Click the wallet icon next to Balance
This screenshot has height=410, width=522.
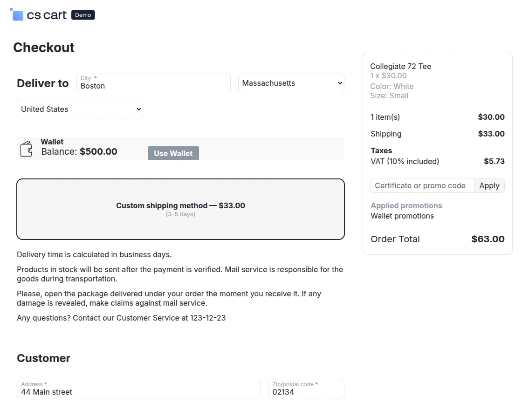(27, 147)
